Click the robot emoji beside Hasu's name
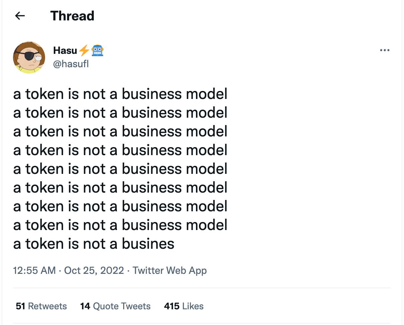The height and width of the screenshot is (325, 404). click(97, 50)
